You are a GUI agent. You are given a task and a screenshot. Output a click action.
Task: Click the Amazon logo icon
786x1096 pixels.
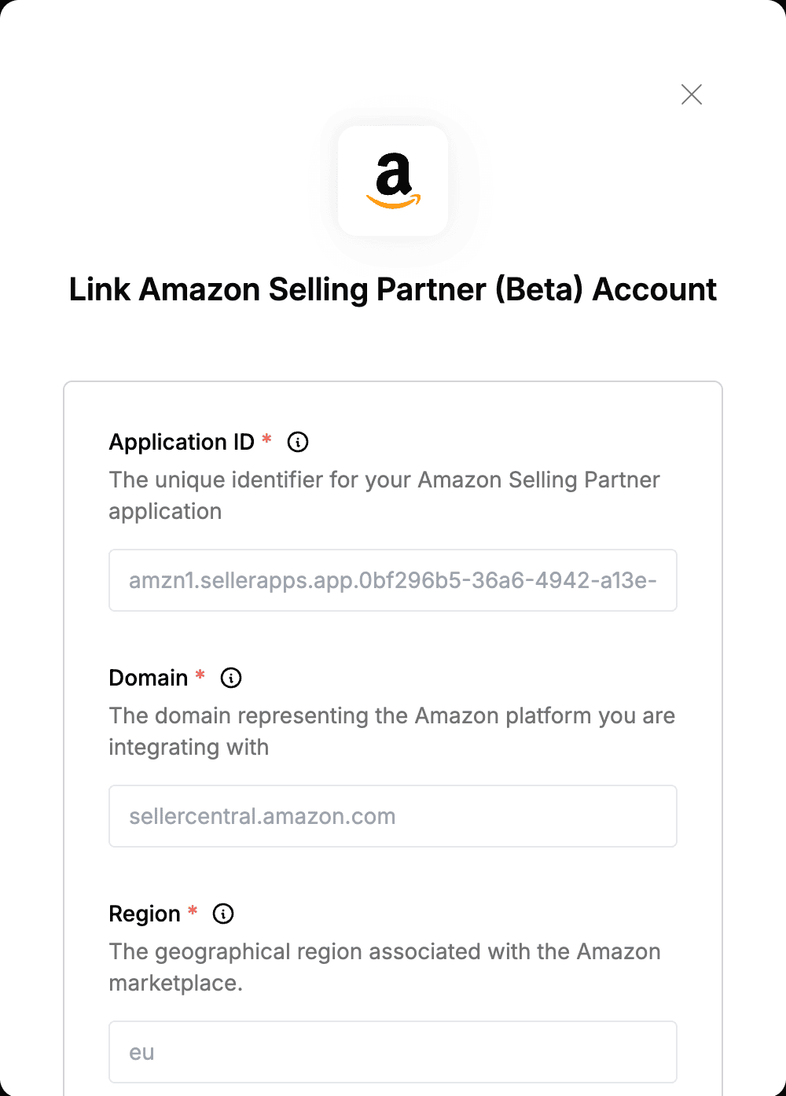click(x=393, y=181)
